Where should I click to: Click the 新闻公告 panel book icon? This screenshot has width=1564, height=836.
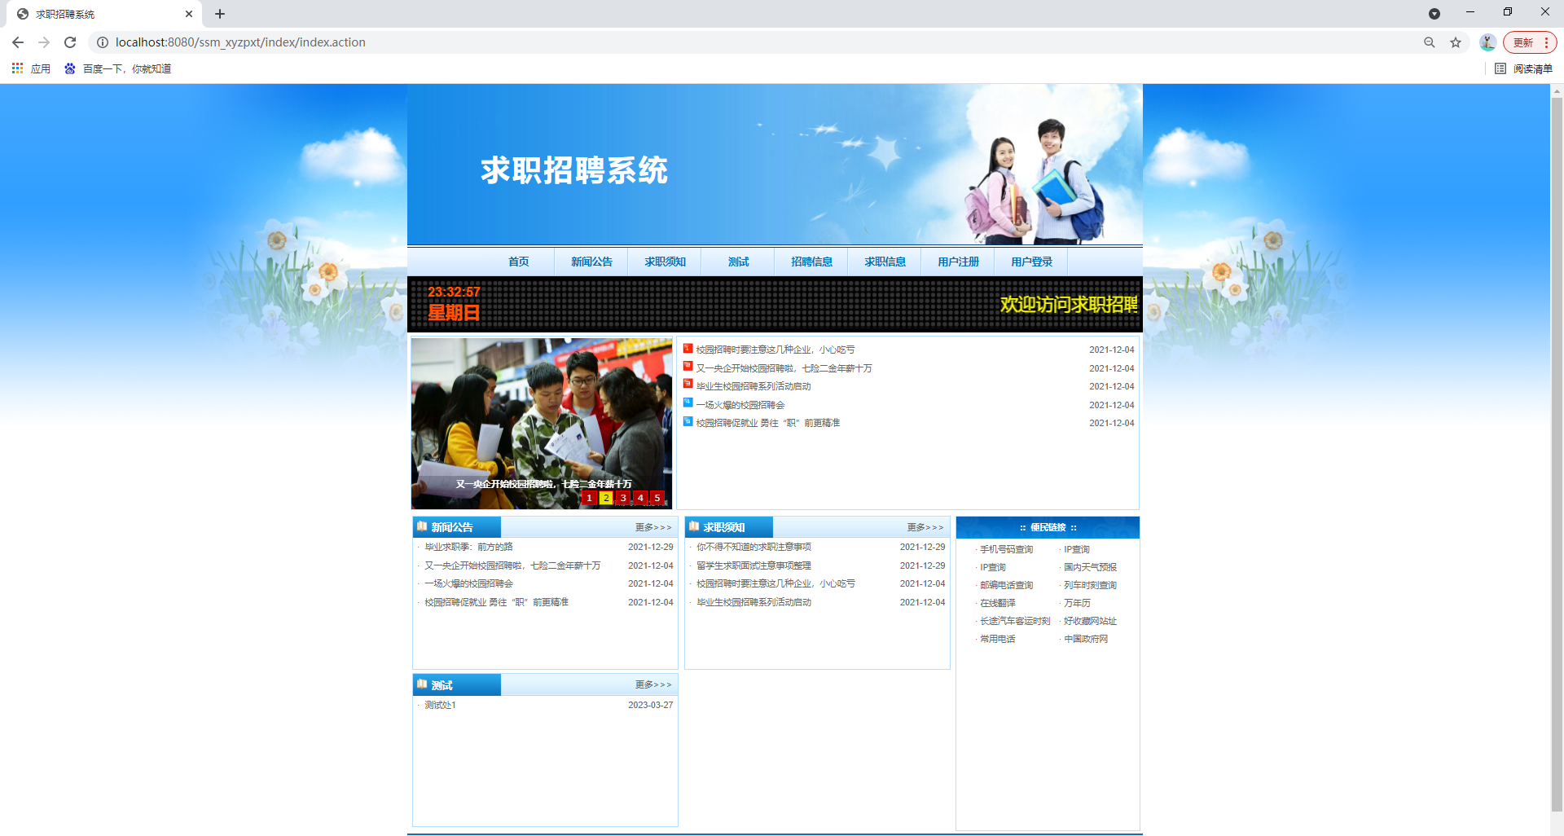[422, 526]
